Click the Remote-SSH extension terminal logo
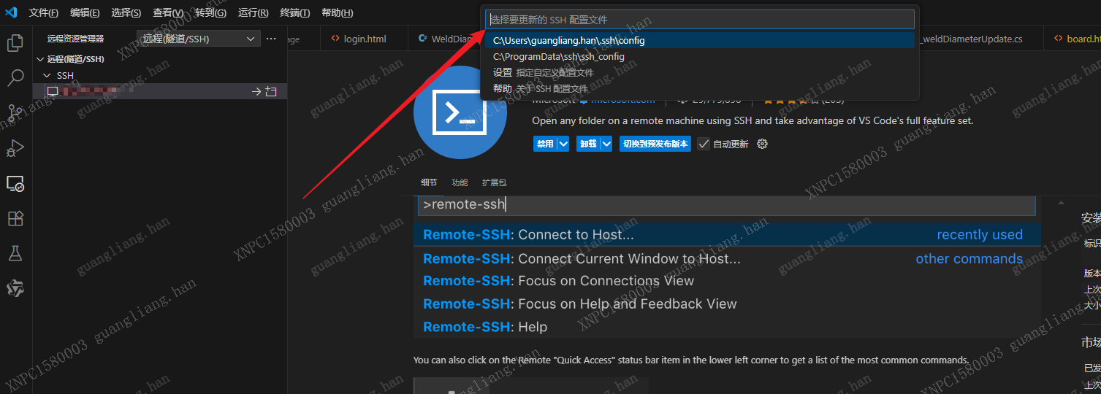The image size is (1101, 394). tap(460, 113)
